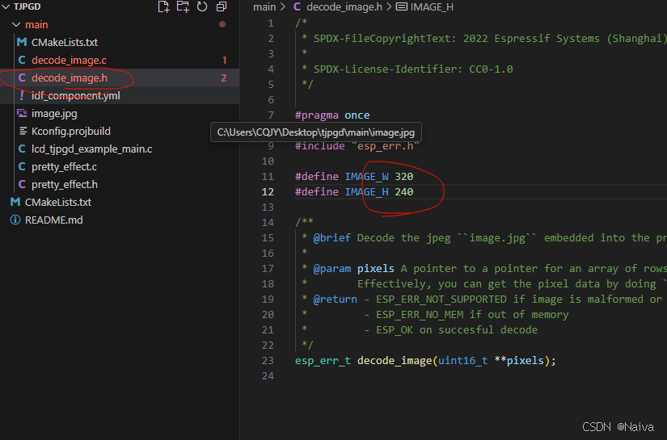The image size is (667, 440).
Task: Click line number 12 in the gutter
Action: click(268, 192)
